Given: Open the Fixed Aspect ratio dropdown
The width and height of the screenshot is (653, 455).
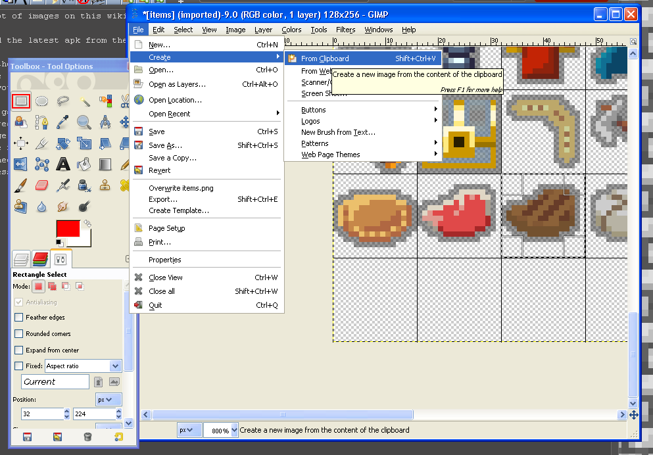Looking at the screenshot, I should (x=84, y=366).
